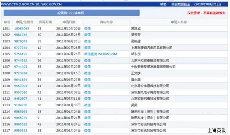
Task: Select the class value 9 in row 1215
Action: point(38,118)
